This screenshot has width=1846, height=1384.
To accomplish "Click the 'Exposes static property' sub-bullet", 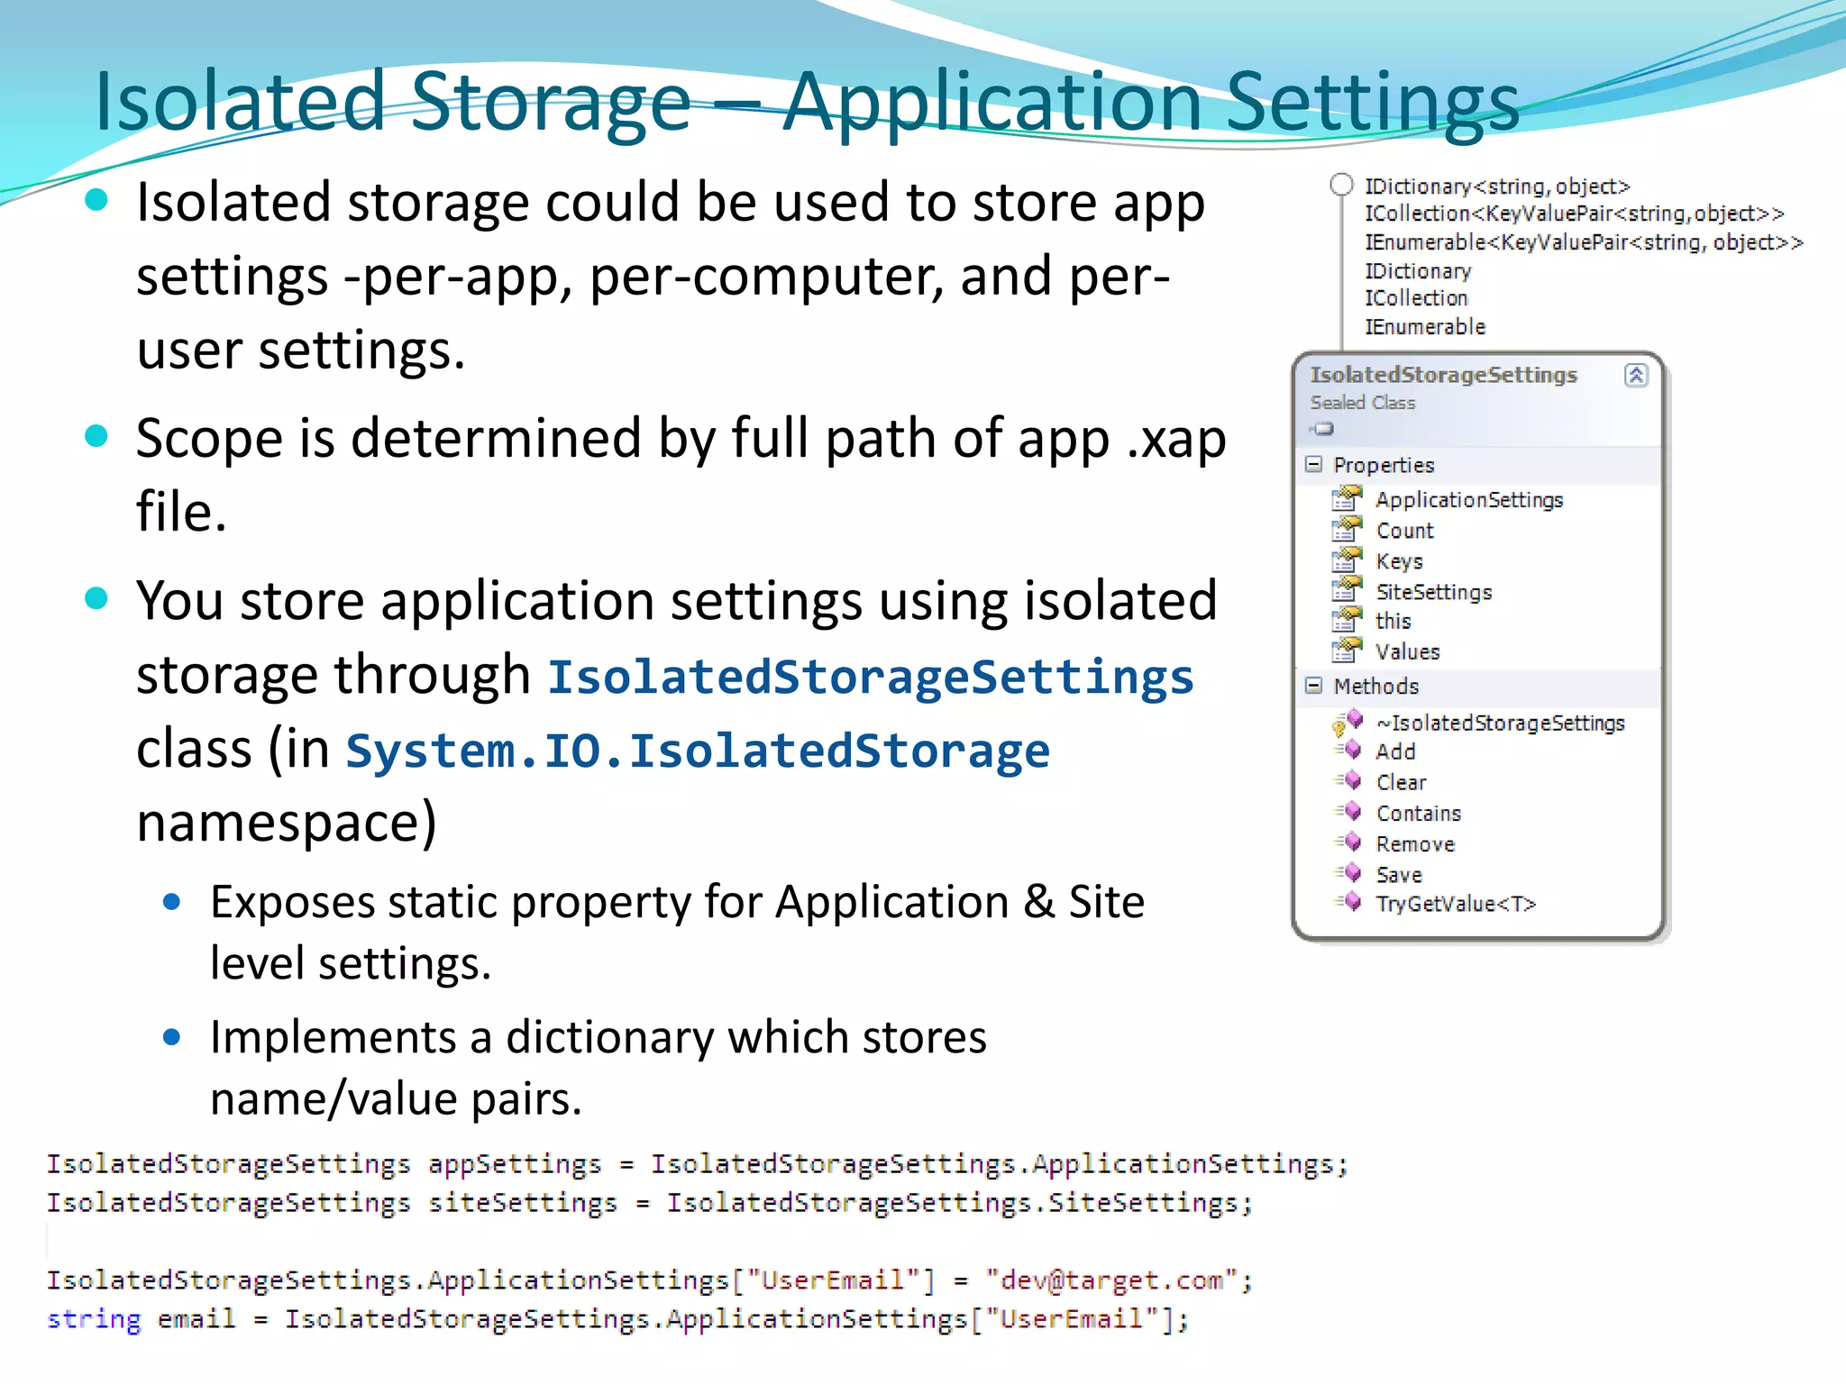I will [677, 932].
